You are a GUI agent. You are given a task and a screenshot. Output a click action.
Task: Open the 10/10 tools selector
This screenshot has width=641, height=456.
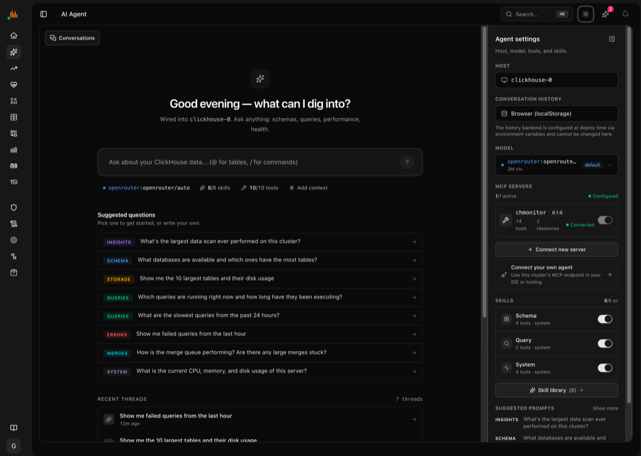pos(260,188)
